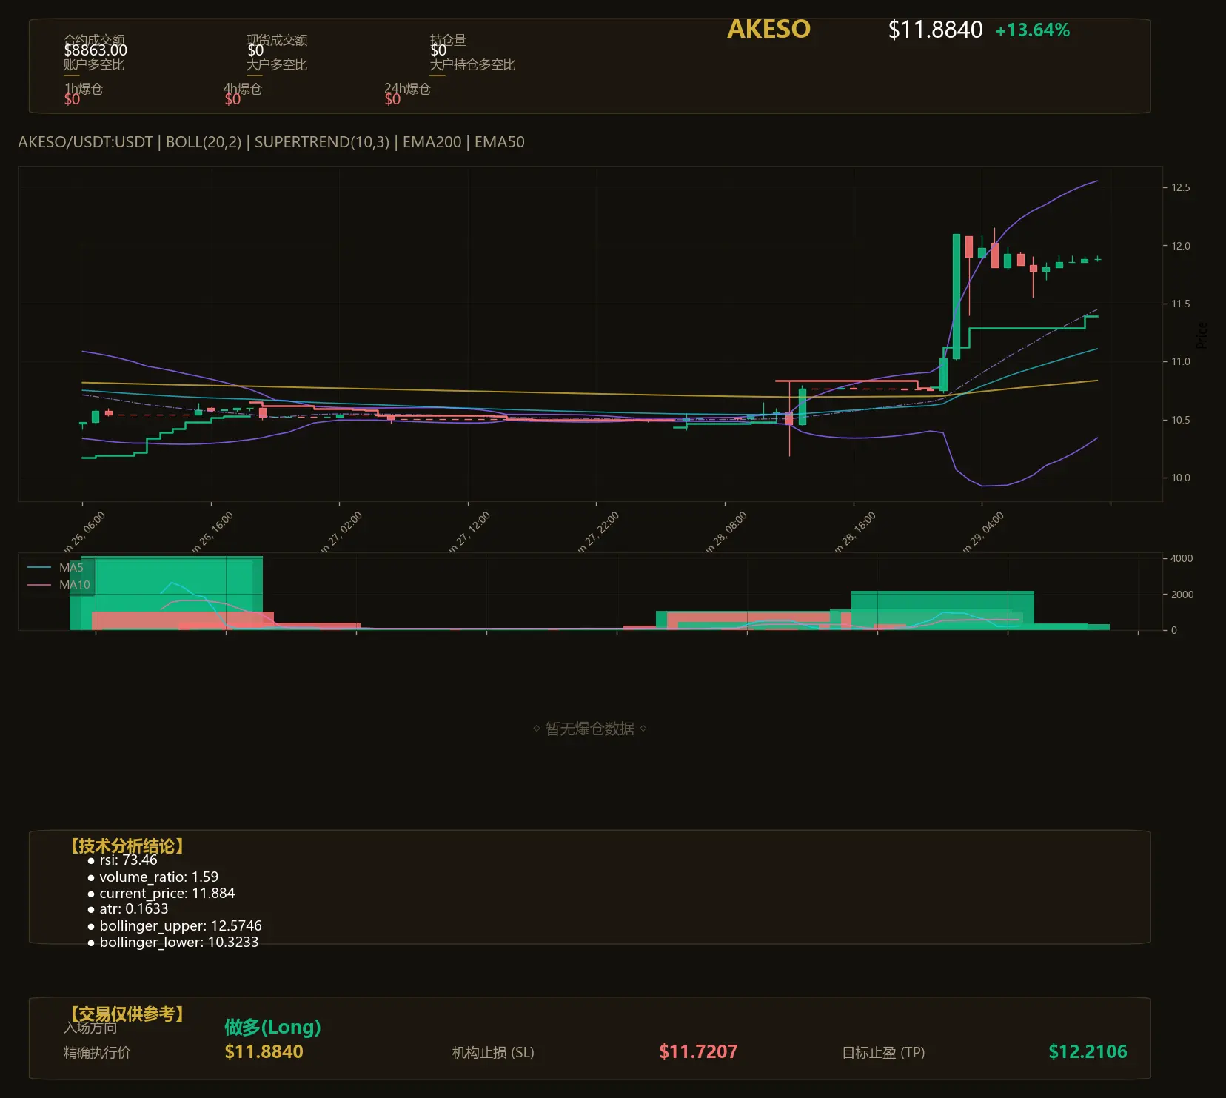The width and height of the screenshot is (1226, 1098).
Task: Click the 10.0 price axis label
Action: point(1181,478)
